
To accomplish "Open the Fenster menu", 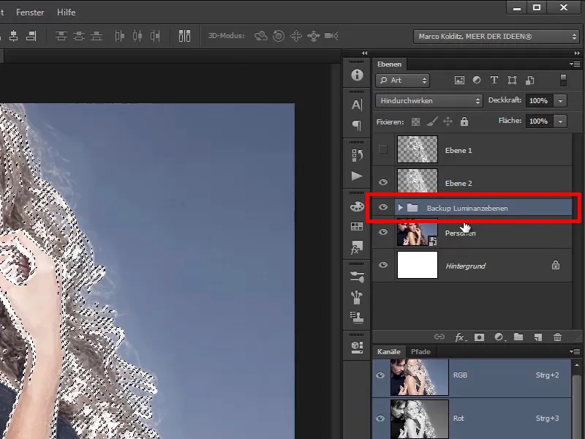I will pos(30,12).
